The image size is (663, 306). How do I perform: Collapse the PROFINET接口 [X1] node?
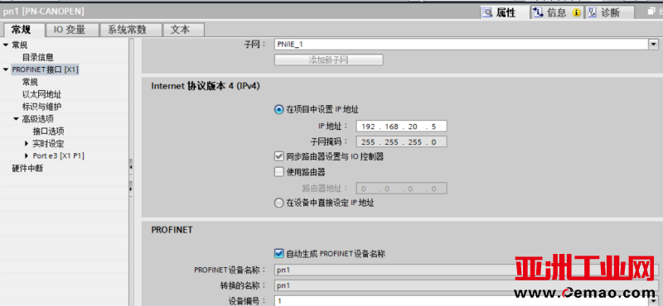6,69
